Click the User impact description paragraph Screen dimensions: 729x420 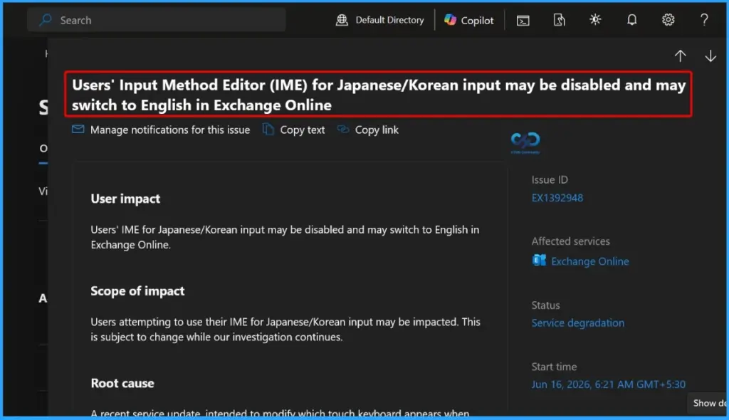[x=285, y=237]
